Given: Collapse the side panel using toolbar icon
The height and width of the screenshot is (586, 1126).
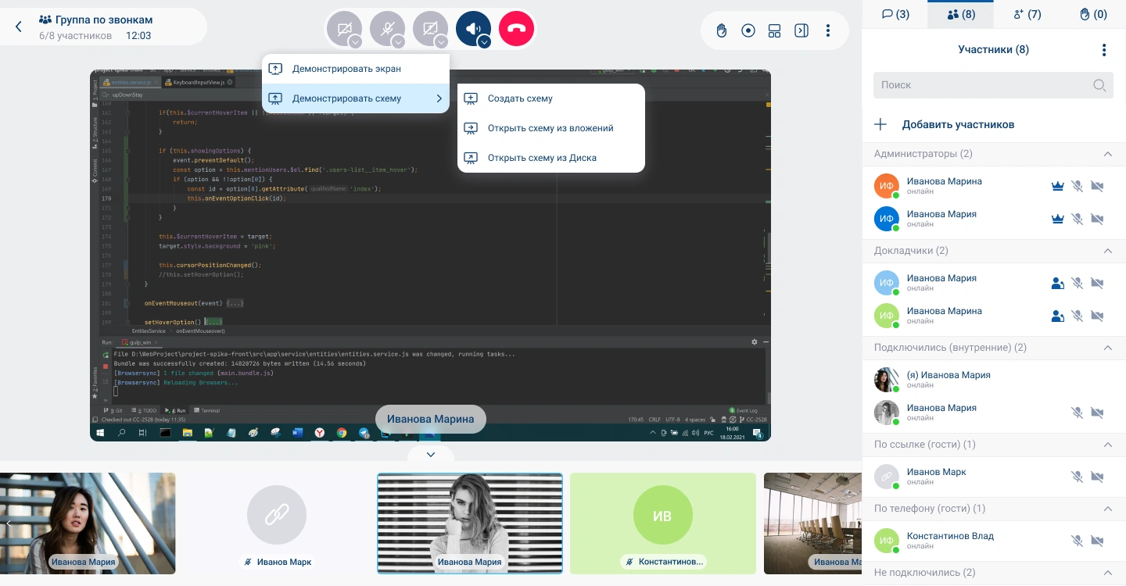Looking at the screenshot, I should [x=801, y=30].
